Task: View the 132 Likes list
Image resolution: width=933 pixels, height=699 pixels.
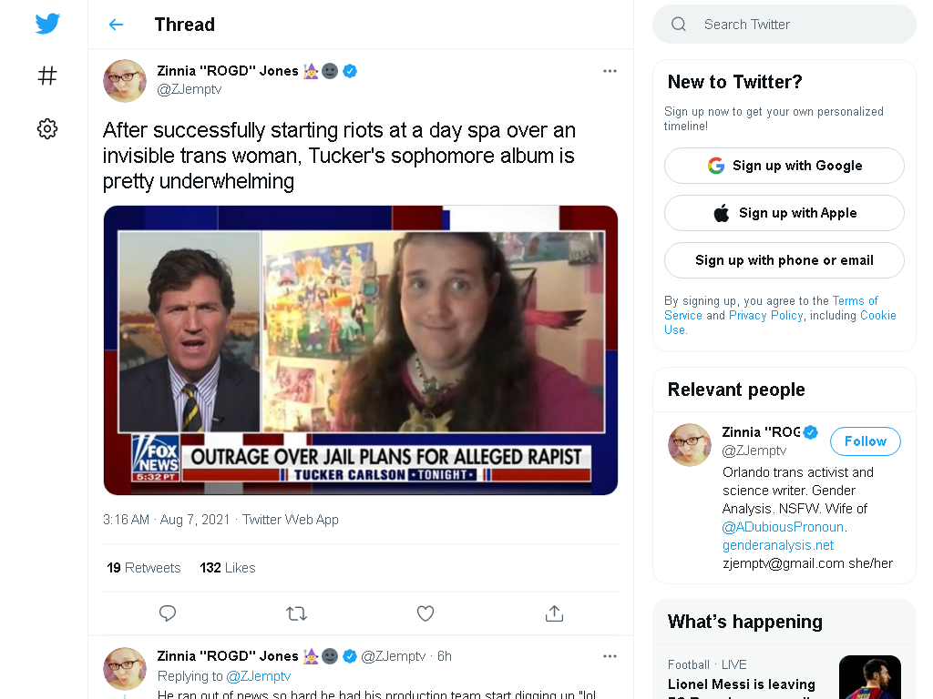Action: [x=227, y=568]
